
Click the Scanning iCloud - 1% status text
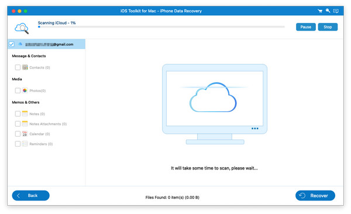(57, 23)
